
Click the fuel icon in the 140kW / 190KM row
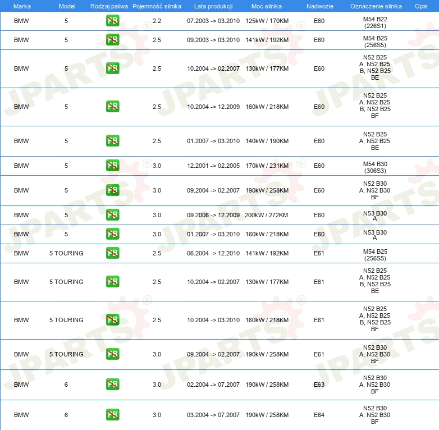112,141
